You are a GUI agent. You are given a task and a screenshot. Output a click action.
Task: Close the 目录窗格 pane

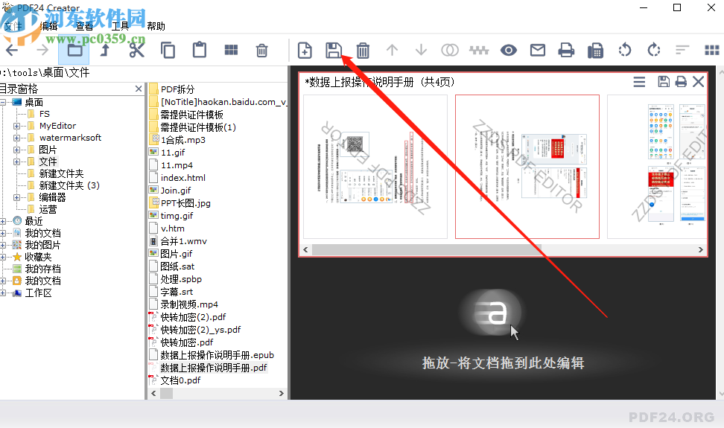tap(139, 89)
